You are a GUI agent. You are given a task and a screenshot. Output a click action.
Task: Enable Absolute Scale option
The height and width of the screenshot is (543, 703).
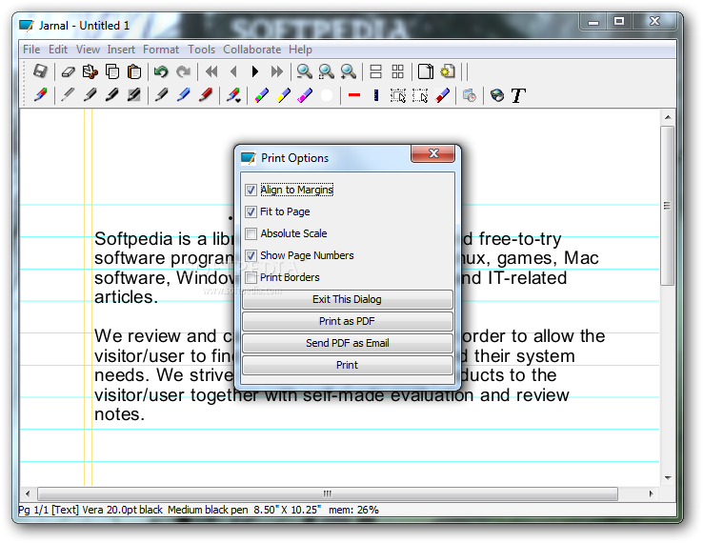pyautogui.click(x=251, y=233)
